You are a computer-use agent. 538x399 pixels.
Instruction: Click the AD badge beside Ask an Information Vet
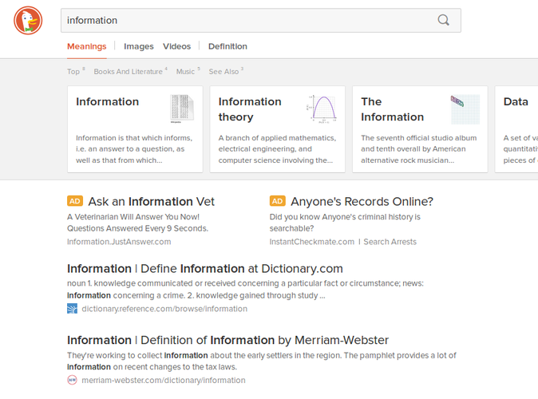click(75, 201)
